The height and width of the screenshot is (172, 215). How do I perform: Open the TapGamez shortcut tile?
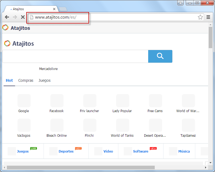[x=188, y=128]
